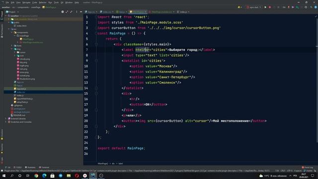Screen dimensions: 318x179
Task: Open the Refactor menu
Action: 43,2
